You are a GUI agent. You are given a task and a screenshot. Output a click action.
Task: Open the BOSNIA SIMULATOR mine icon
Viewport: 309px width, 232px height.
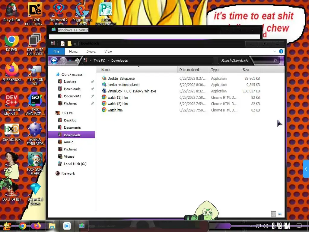tap(35, 134)
